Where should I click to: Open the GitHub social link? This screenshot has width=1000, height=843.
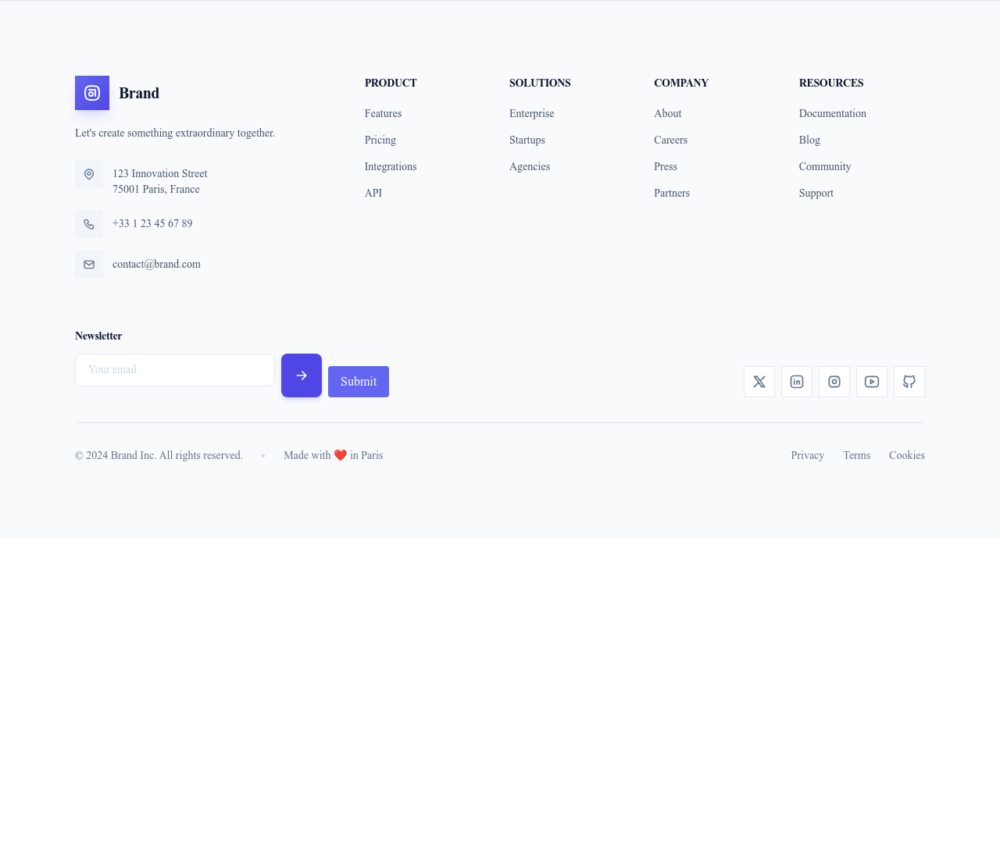[909, 382]
